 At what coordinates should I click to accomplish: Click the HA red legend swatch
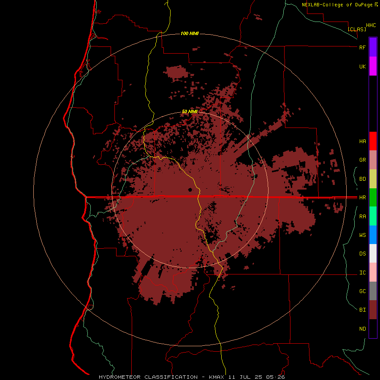click(373, 141)
